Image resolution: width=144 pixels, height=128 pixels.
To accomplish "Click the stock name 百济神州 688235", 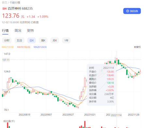I will tap(20, 8).
